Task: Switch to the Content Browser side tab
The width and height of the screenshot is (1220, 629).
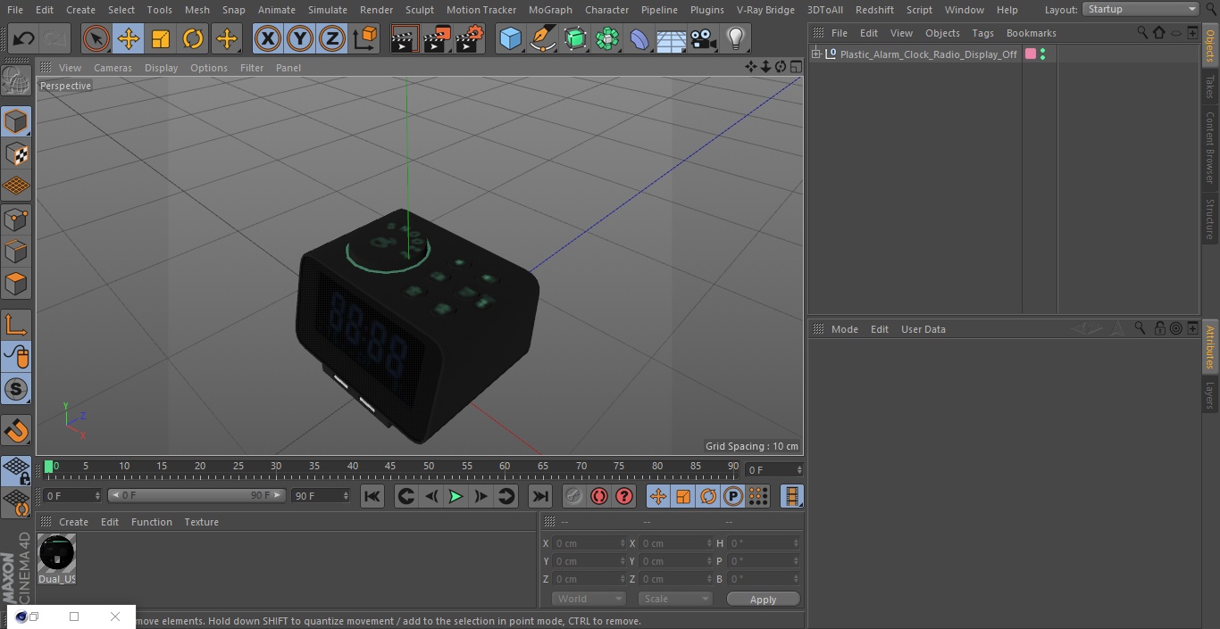Action: pyautogui.click(x=1210, y=147)
